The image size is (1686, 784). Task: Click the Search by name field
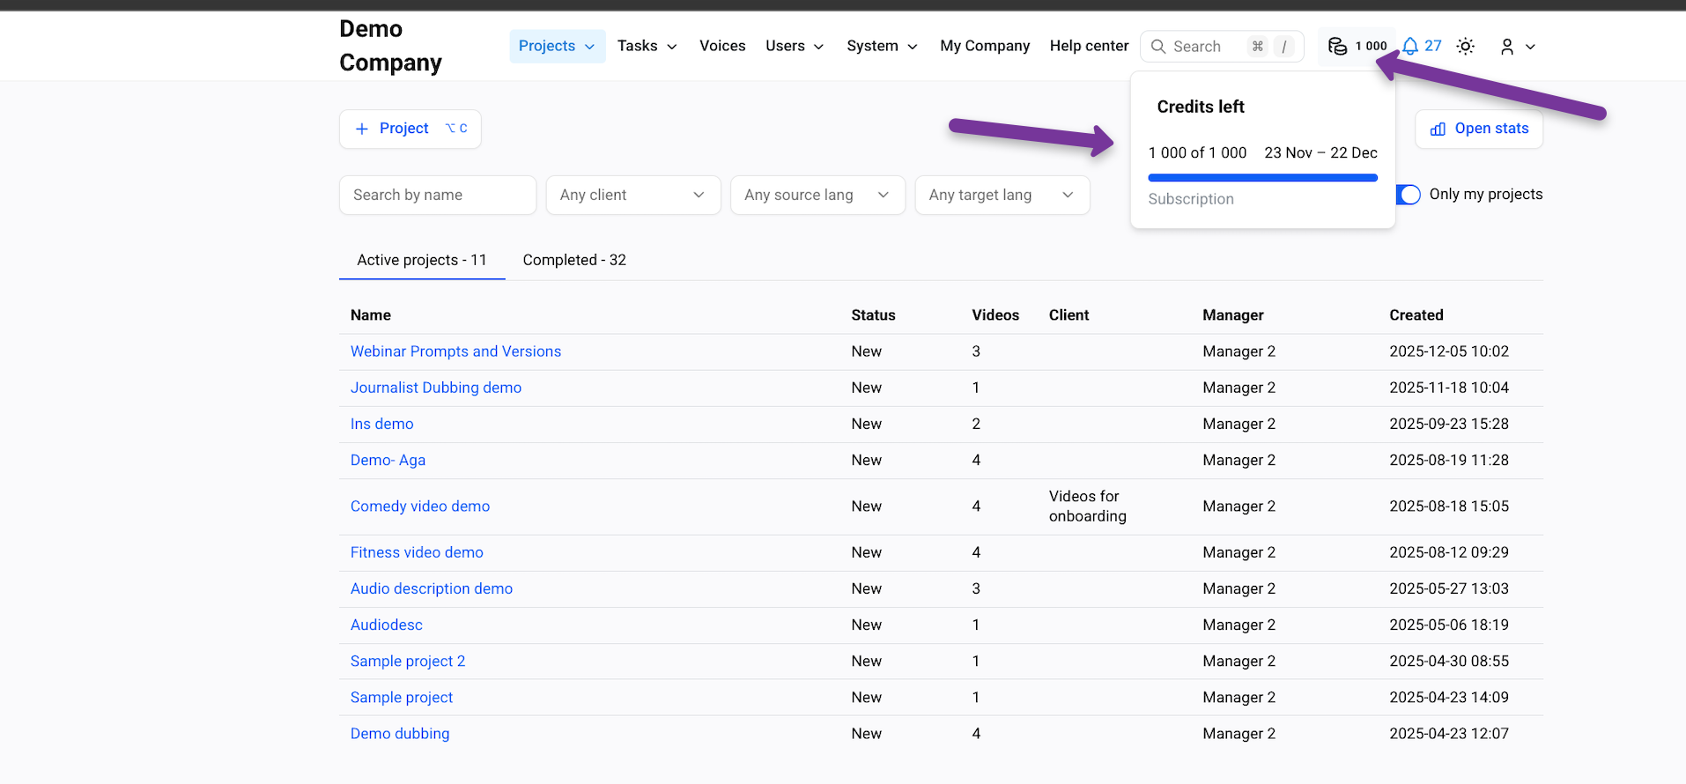coord(437,195)
